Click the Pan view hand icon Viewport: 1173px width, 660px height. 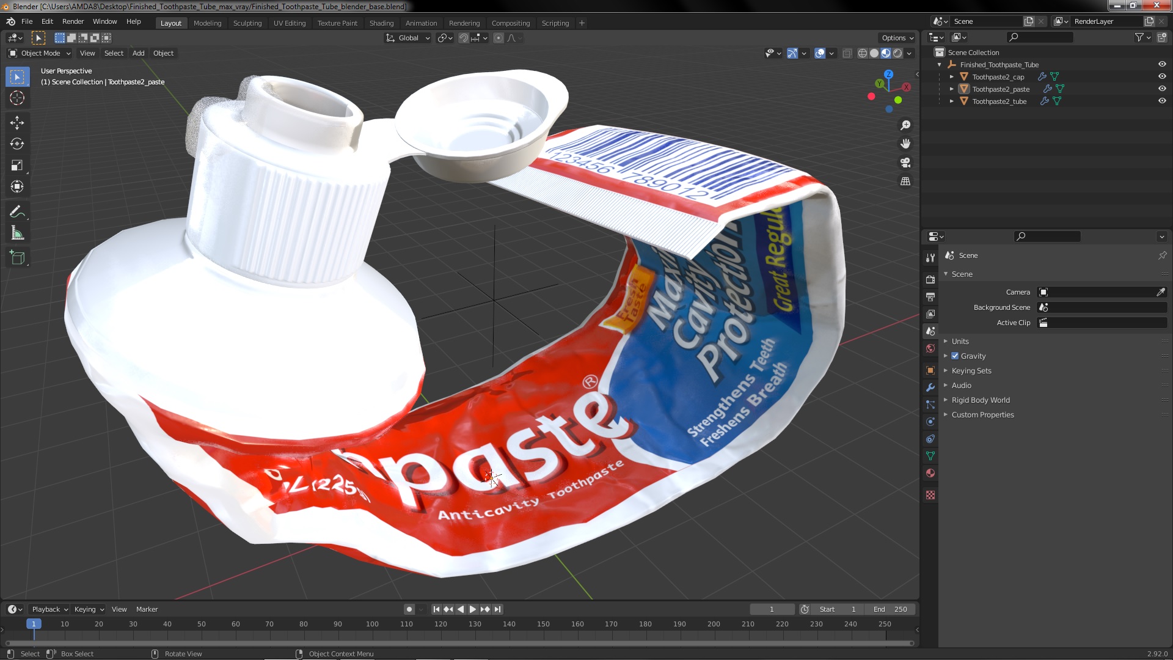tap(905, 144)
